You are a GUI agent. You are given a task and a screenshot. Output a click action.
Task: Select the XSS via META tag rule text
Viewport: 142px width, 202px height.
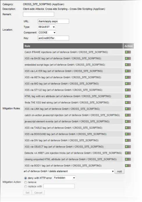(x=63, y=77)
